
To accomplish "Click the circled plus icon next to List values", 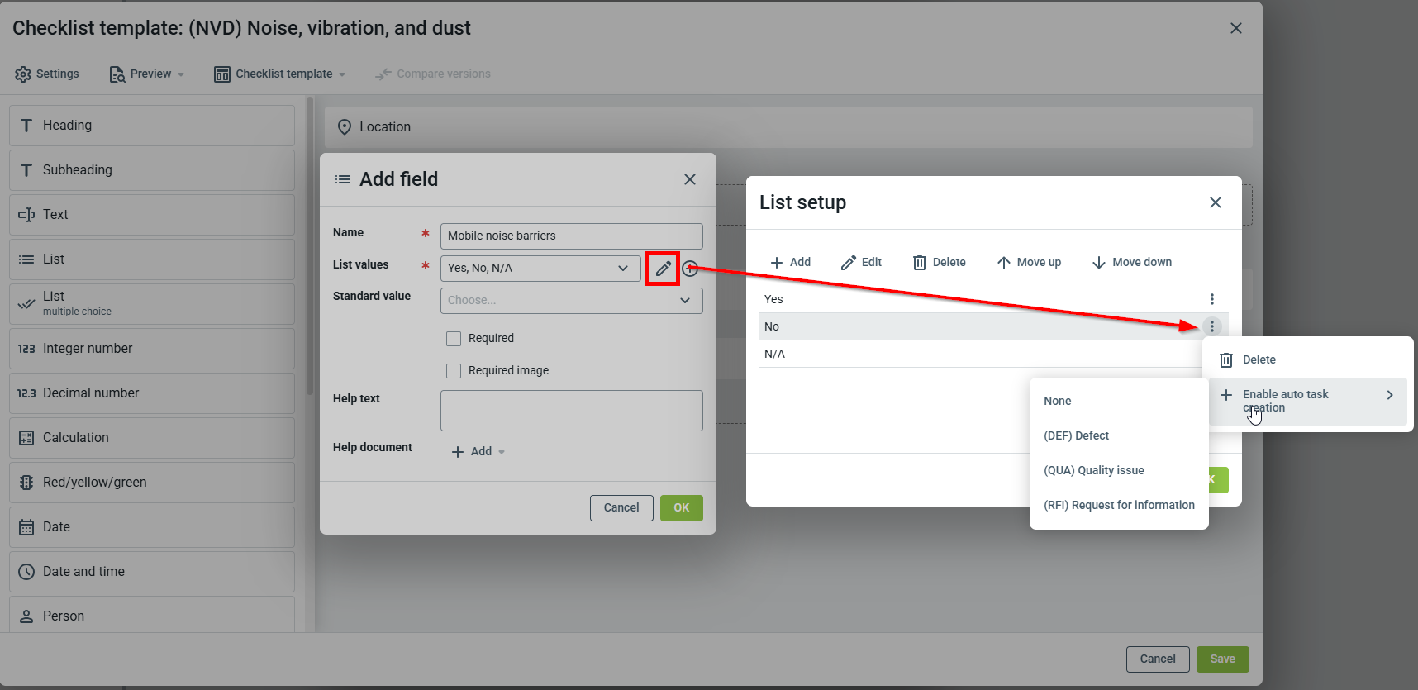I will [x=690, y=269].
